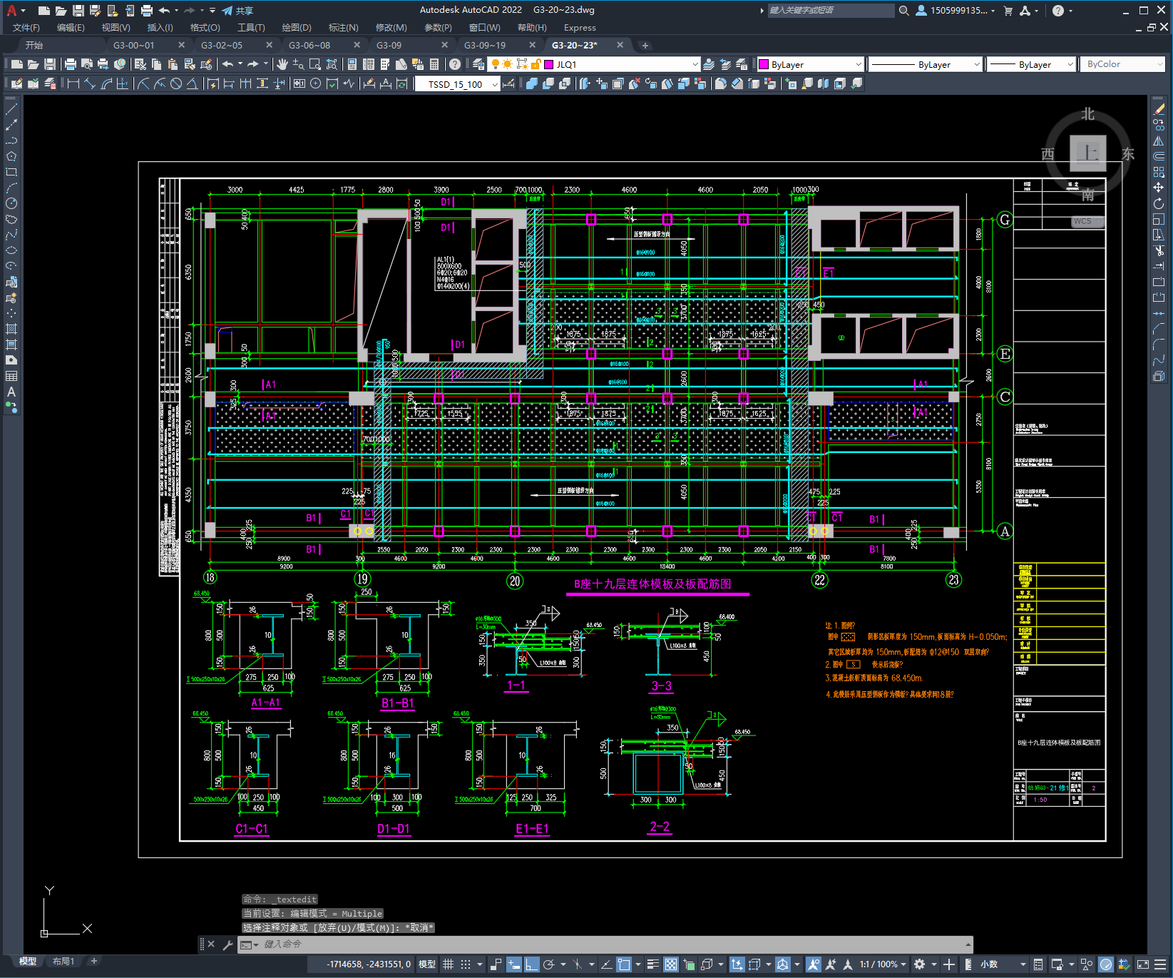The image size is (1173, 978).
Task: Open the TSSD_15_100 dimension style dropdown
Action: click(495, 84)
